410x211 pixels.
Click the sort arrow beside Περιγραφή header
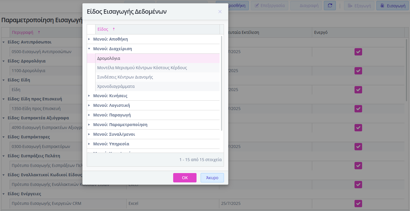(x=39, y=32)
